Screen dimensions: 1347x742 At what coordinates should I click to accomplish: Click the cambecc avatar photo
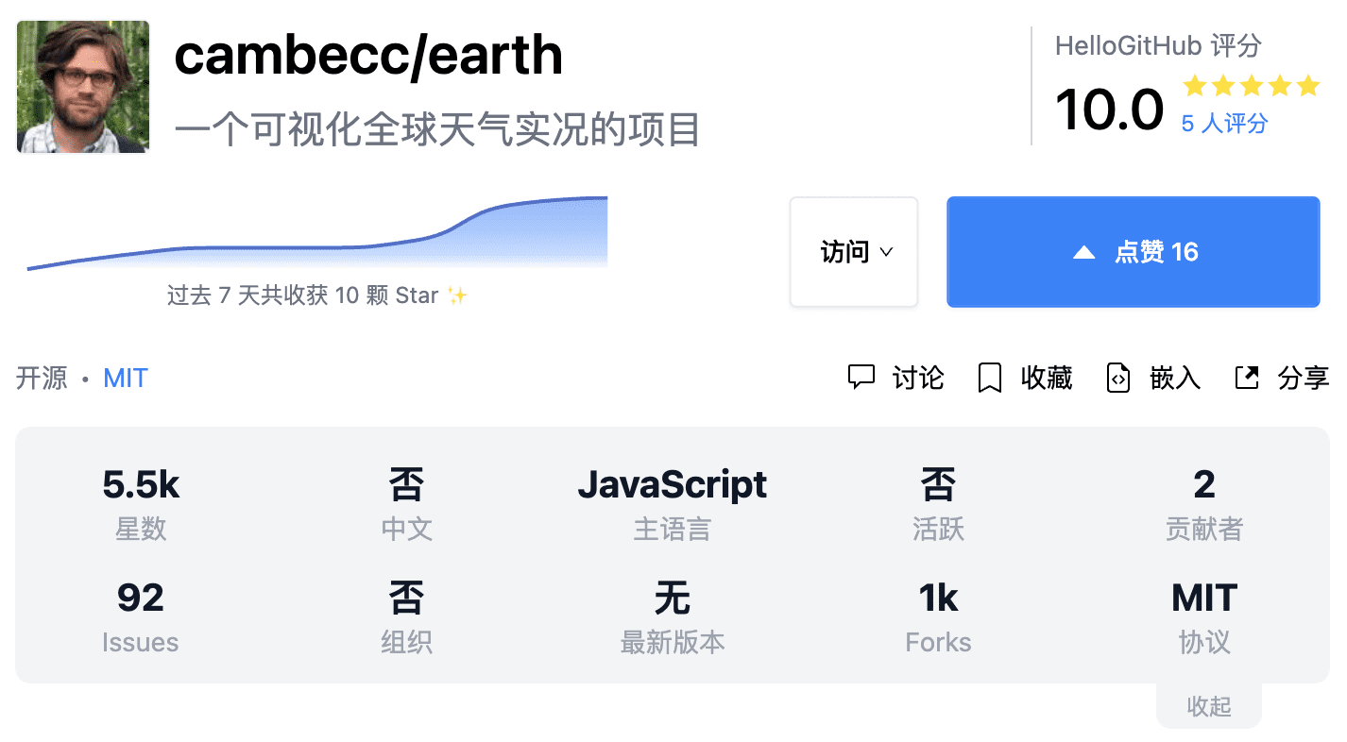pyautogui.click(x=83, y=87)
